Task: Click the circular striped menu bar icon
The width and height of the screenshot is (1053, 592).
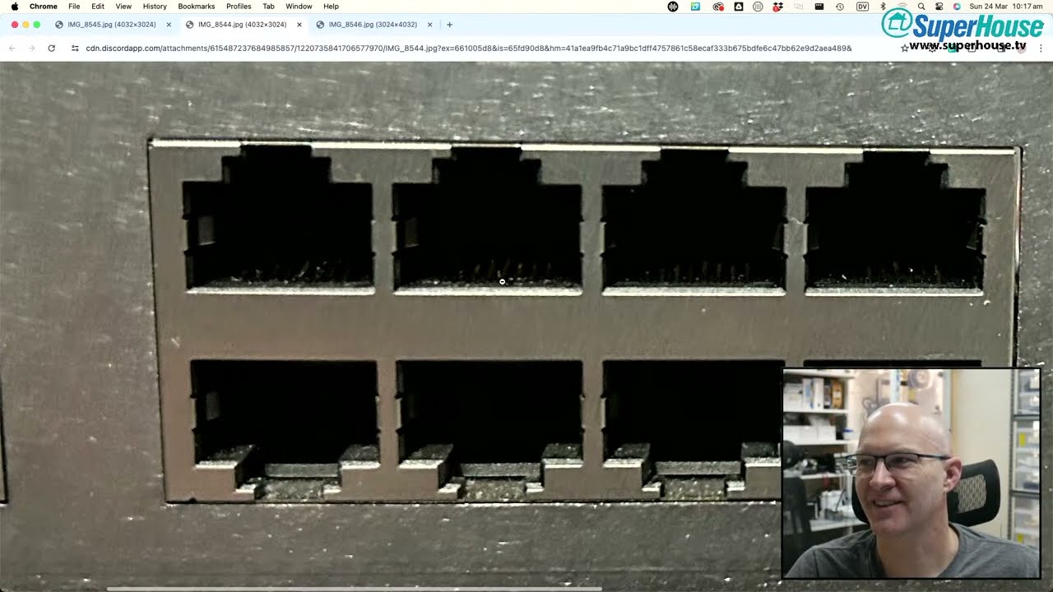Action: 758,7
